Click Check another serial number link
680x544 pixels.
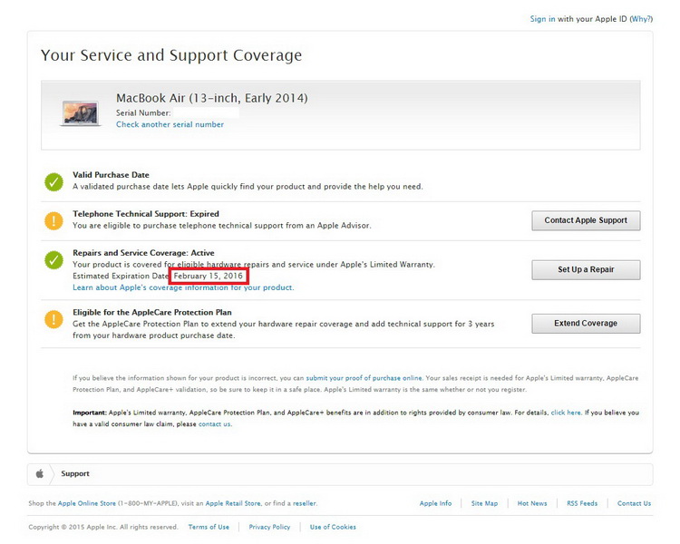point(170,124)
